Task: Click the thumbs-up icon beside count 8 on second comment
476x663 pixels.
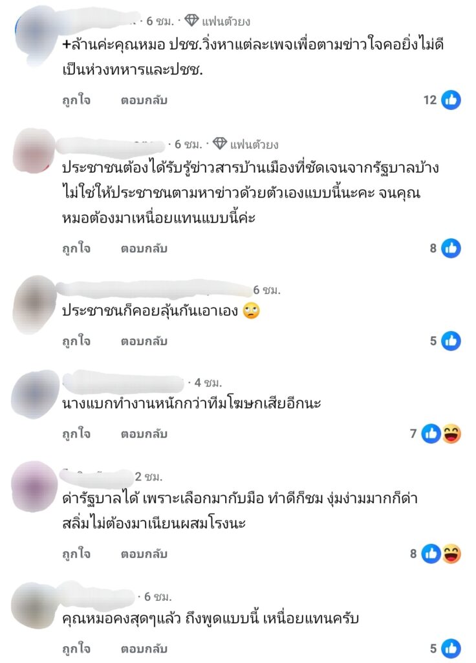Action: click(x=451, y=248)
